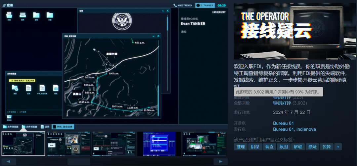This screenshot has width=357, height=166.
Task: Select the 4:01 p.m. green map marker
Action: pyautogui.click(x=133, y=42)
